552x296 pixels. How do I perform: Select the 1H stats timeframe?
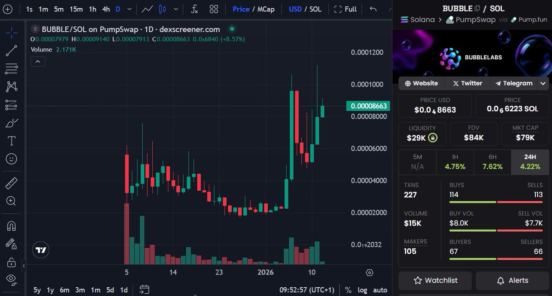[455, 162]
